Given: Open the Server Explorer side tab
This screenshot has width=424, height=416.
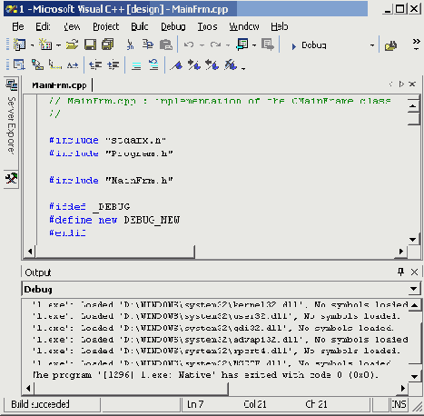Looking at the screenshot, I should pos(12,118).
